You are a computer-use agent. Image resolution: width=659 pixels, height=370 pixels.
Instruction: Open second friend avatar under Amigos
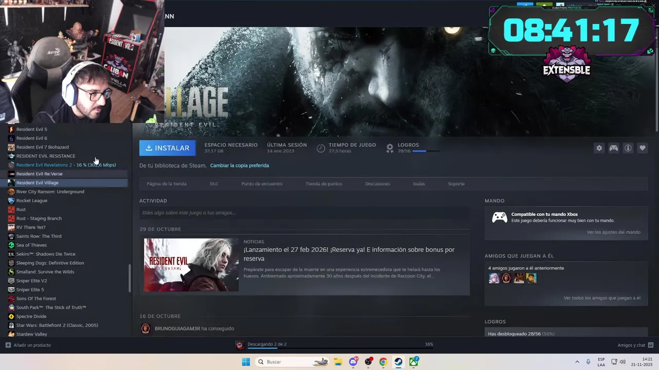tap(507, 278)
